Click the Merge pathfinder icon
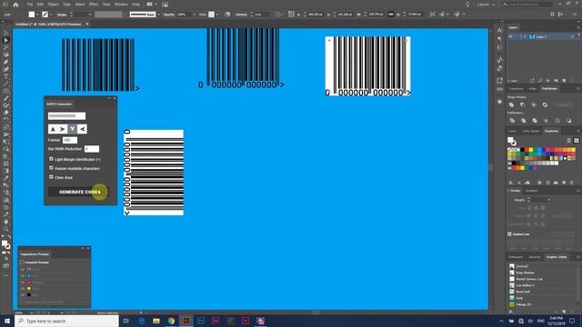Image resolution: width=582 pixels, height=327 pixels. pos(535,121)
